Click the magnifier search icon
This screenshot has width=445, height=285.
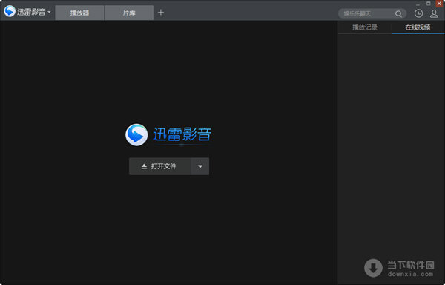(x=398, y=13)
